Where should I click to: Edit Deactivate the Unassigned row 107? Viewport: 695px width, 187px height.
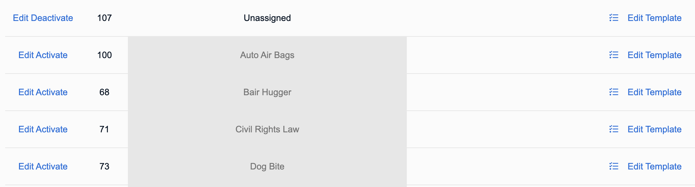pyautogui.click(x=43, y=18)
